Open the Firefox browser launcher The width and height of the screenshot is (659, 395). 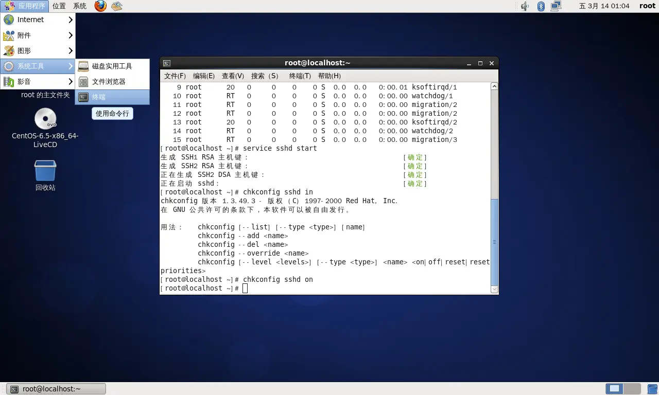pyautogui.click(x=100, y=6)
